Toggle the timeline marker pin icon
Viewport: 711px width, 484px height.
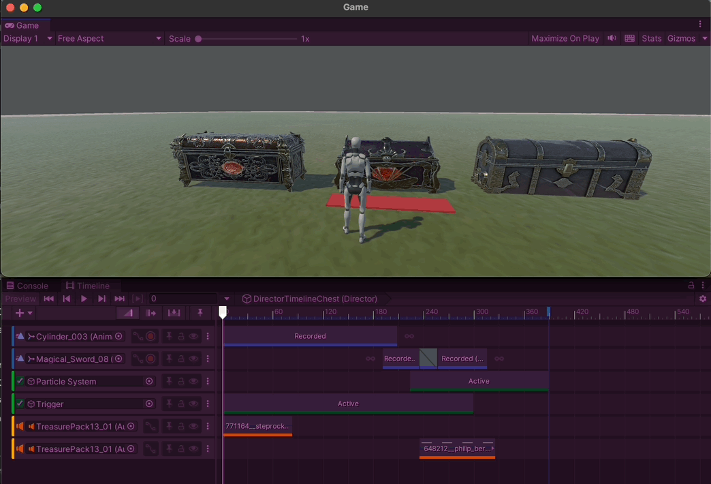(x=200, y=313)
